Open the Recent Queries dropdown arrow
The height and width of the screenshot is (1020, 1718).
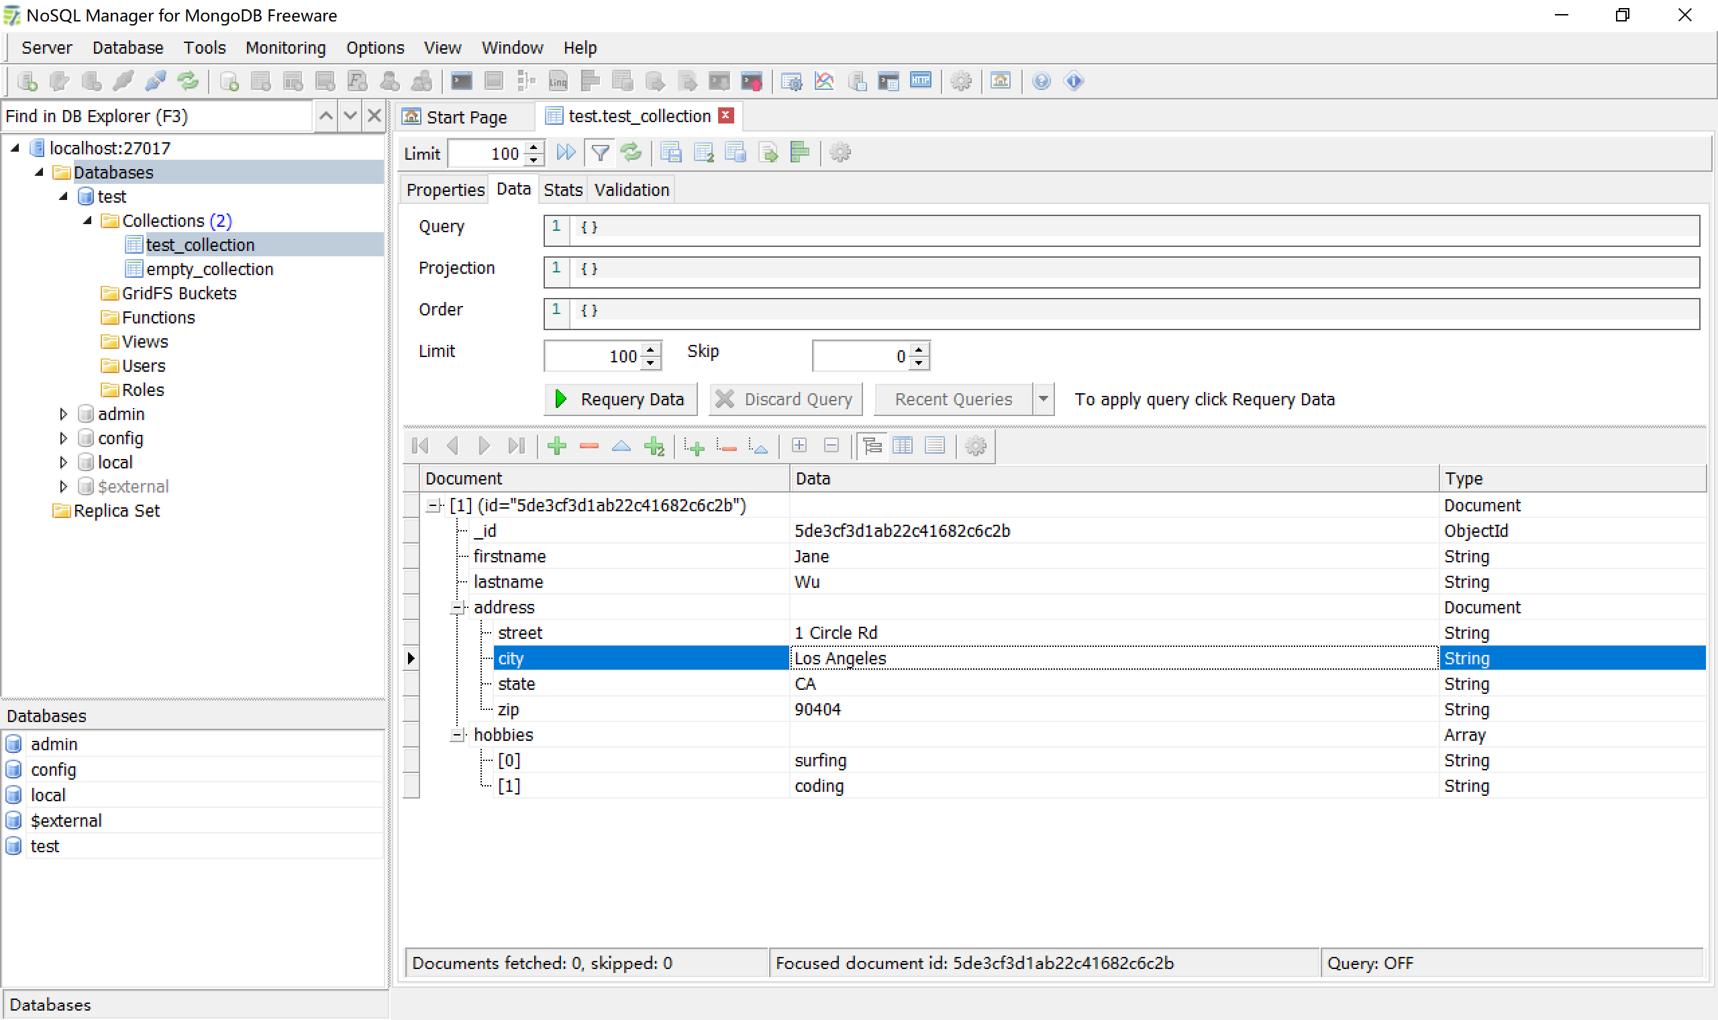1042,399
